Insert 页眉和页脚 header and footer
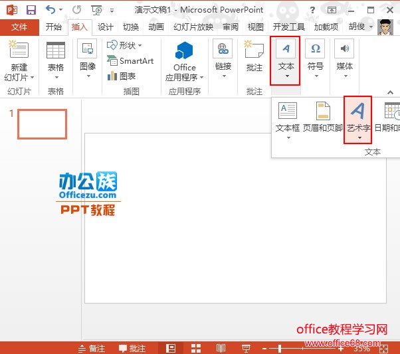Screen dimensions: 400x354 [323, 118]
